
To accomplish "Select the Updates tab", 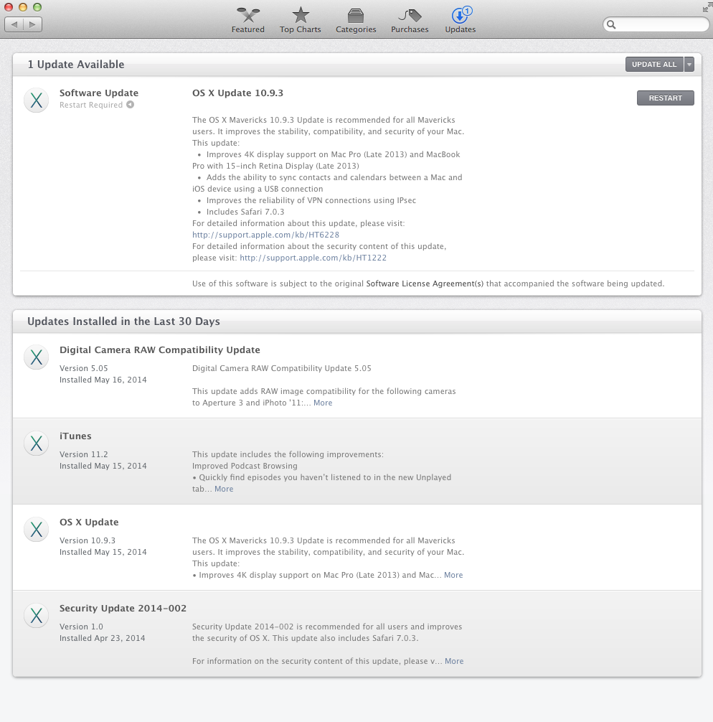I will point(461,21).
